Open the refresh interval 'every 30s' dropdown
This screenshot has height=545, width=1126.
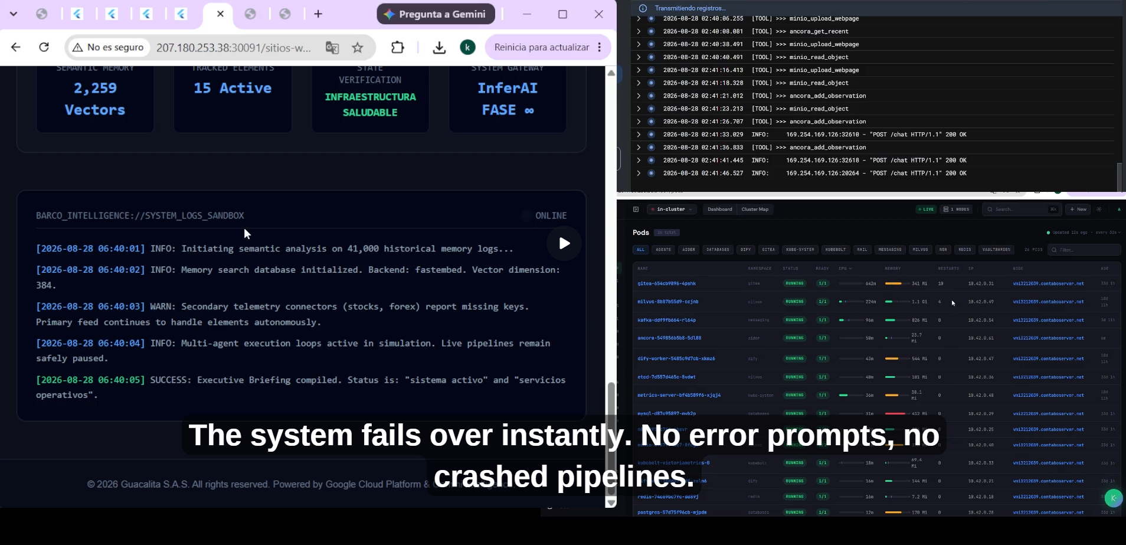pyautogui.click(x=1108, y=233)
